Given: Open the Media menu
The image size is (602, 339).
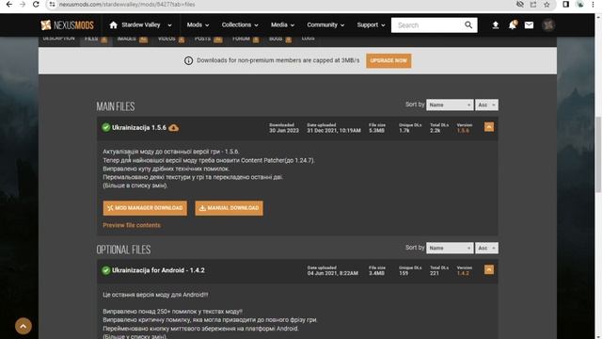Looking at the screenshot, I should 282,25.
